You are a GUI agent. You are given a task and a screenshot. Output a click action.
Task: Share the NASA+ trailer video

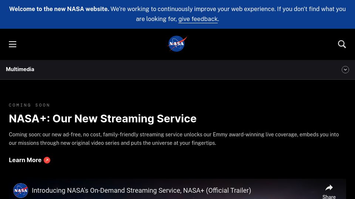pos(329,192)
